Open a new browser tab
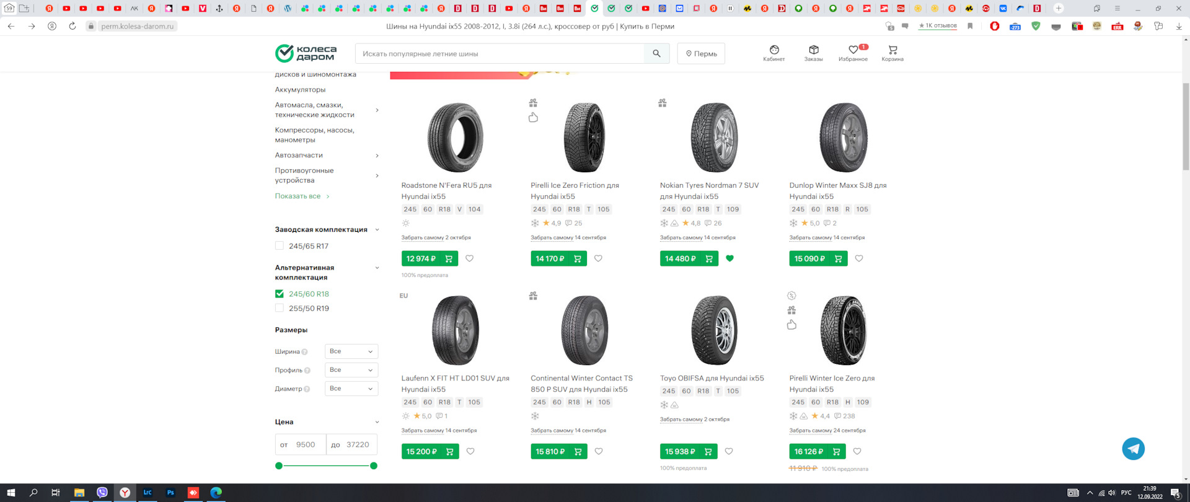1190x502 pixels. point(1059,9)
